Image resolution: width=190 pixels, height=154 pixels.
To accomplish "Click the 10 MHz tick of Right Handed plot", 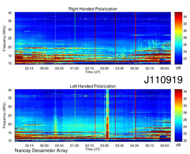I will (x=10, y=63).
